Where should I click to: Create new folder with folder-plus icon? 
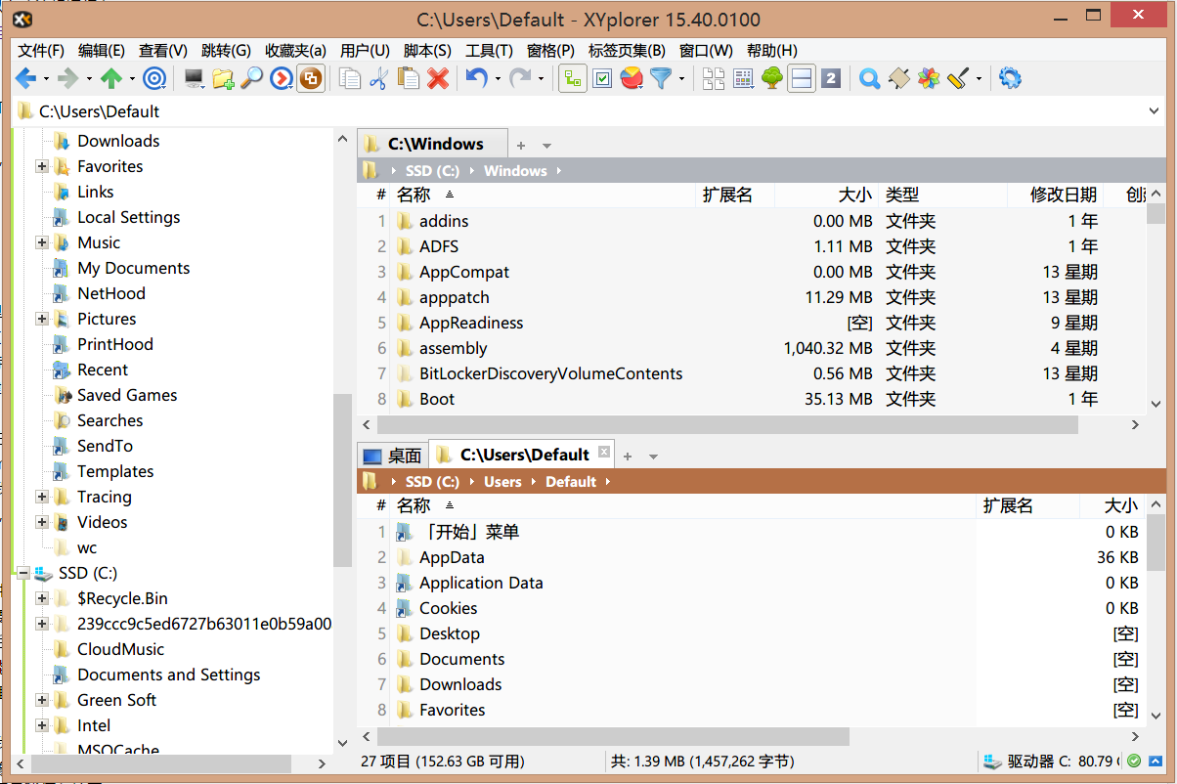(x=223, y=79)
